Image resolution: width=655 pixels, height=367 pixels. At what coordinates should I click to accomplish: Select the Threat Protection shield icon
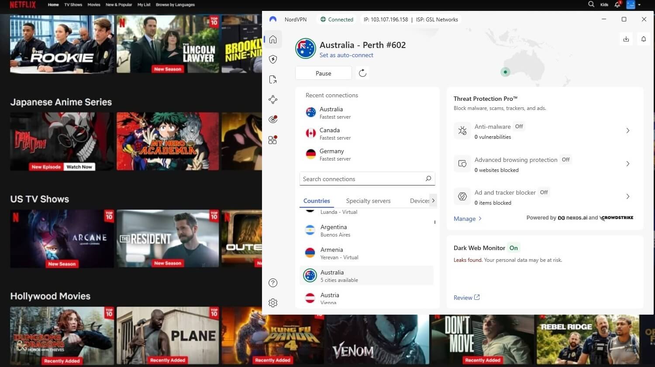tap(273, 59)
